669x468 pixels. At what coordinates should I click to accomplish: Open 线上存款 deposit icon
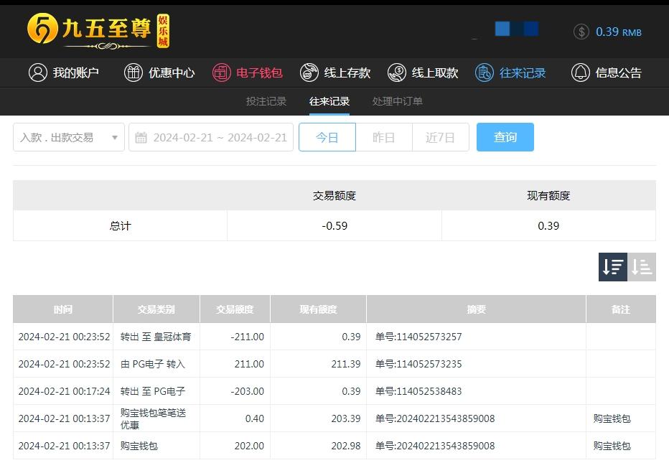point(309,72)
